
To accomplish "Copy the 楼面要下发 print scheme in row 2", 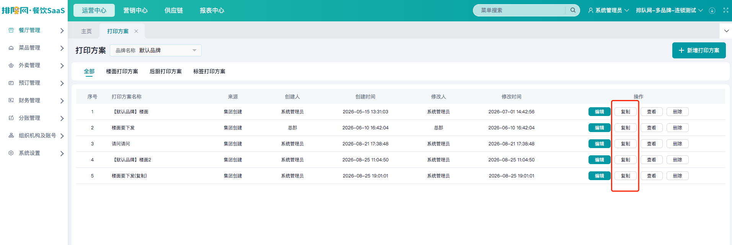I will 626,128.
